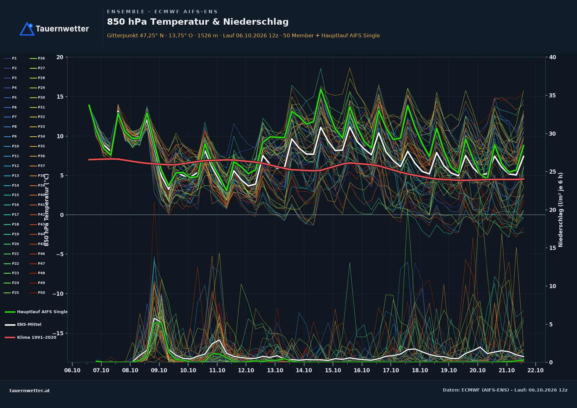Screen dimensions: 577x408
Task: Select legend entry P30
Action: point(37,97)
